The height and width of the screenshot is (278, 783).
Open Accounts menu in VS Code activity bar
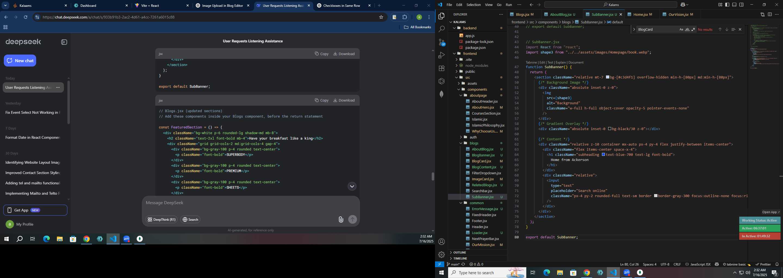(x=441, y=242)
